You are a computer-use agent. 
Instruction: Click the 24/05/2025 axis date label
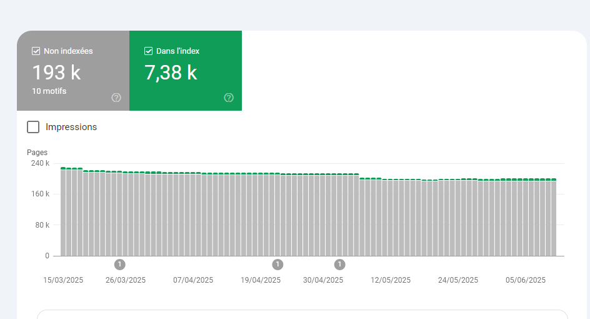coord(458,280)
